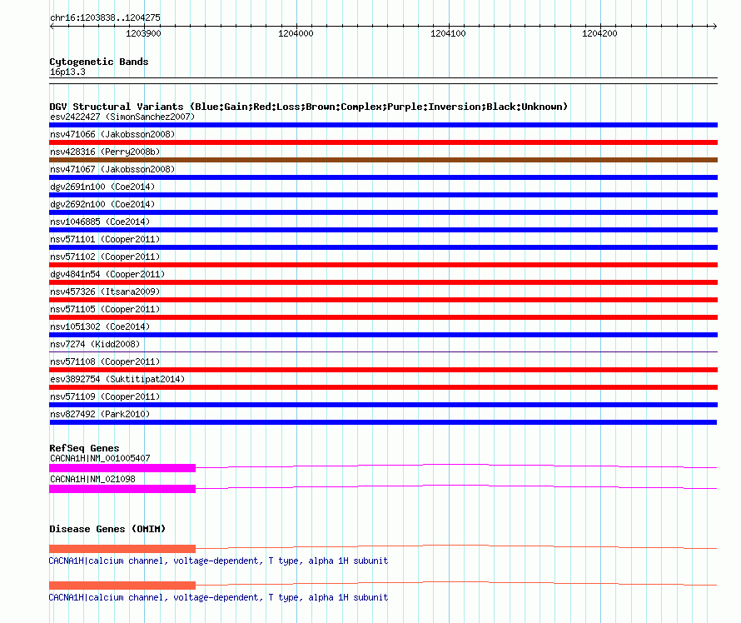The height and width of the screenshot is (623, 741).
Task: Click the CACNA1H|NM_001005407 transcript label
Action: pyautogui.click(x=100, y=459)
